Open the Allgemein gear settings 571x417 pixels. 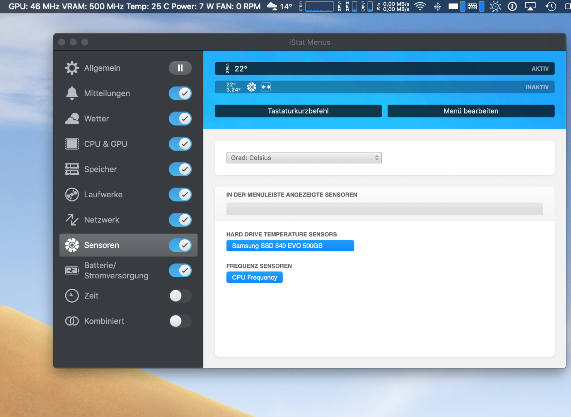pos(72,68)
